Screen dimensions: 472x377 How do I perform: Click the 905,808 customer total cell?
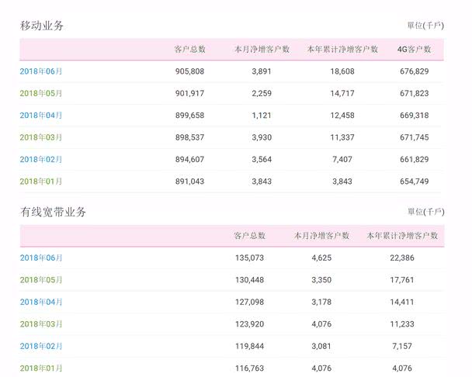(x=189, y=71)
